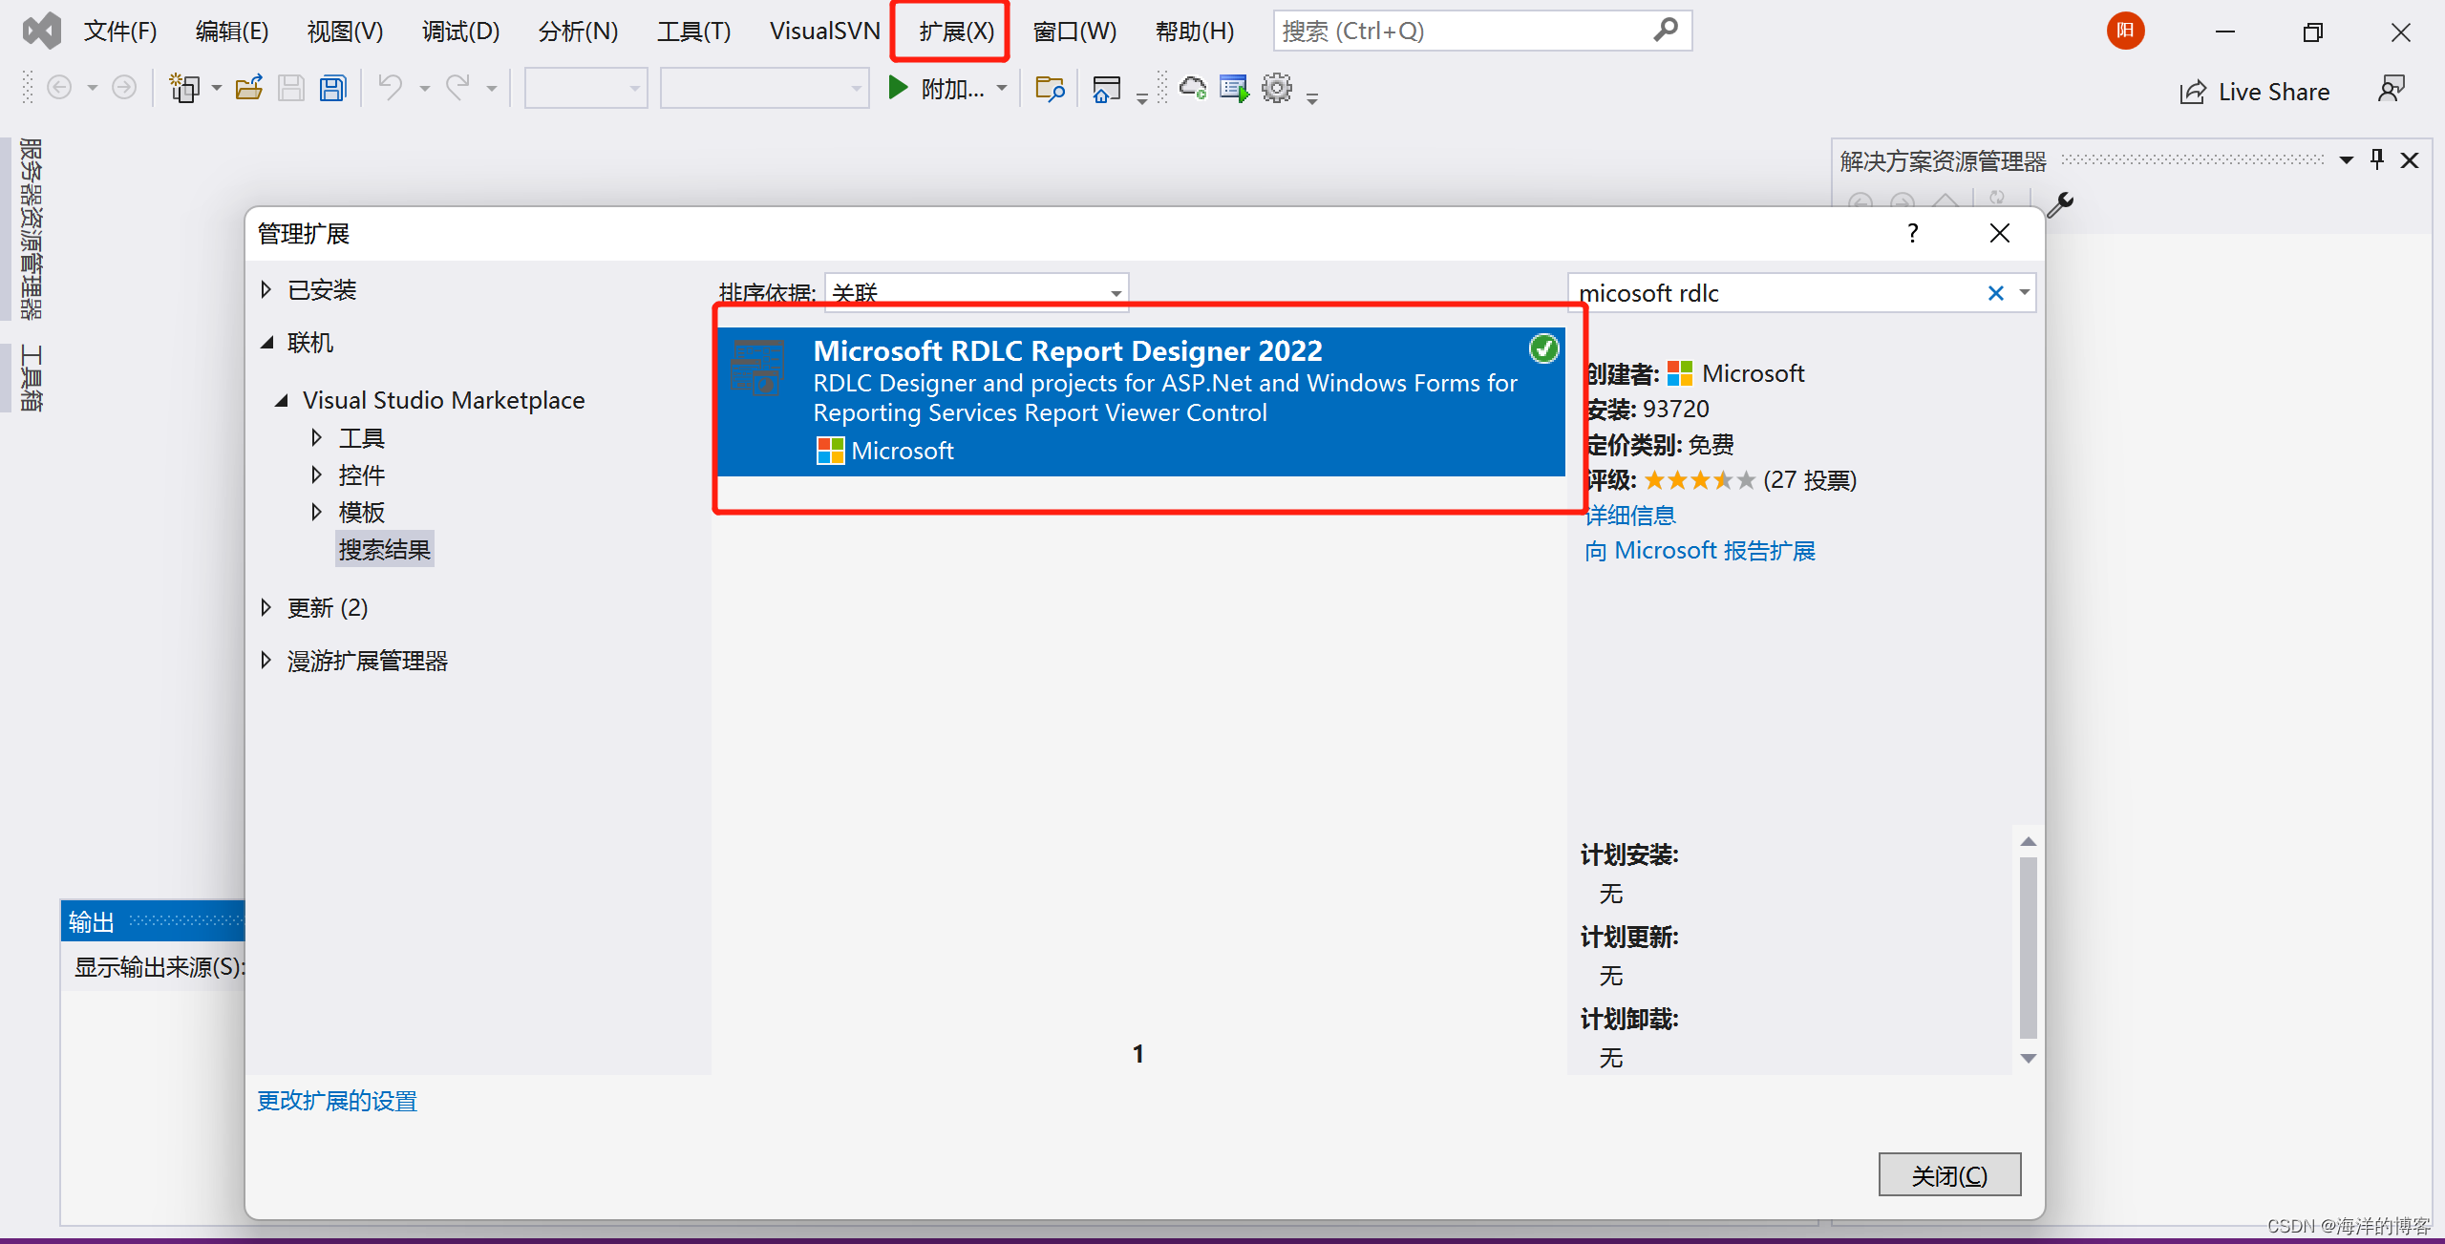Click the wrench properties icon in Solution Explorer

click(2060, 203)
